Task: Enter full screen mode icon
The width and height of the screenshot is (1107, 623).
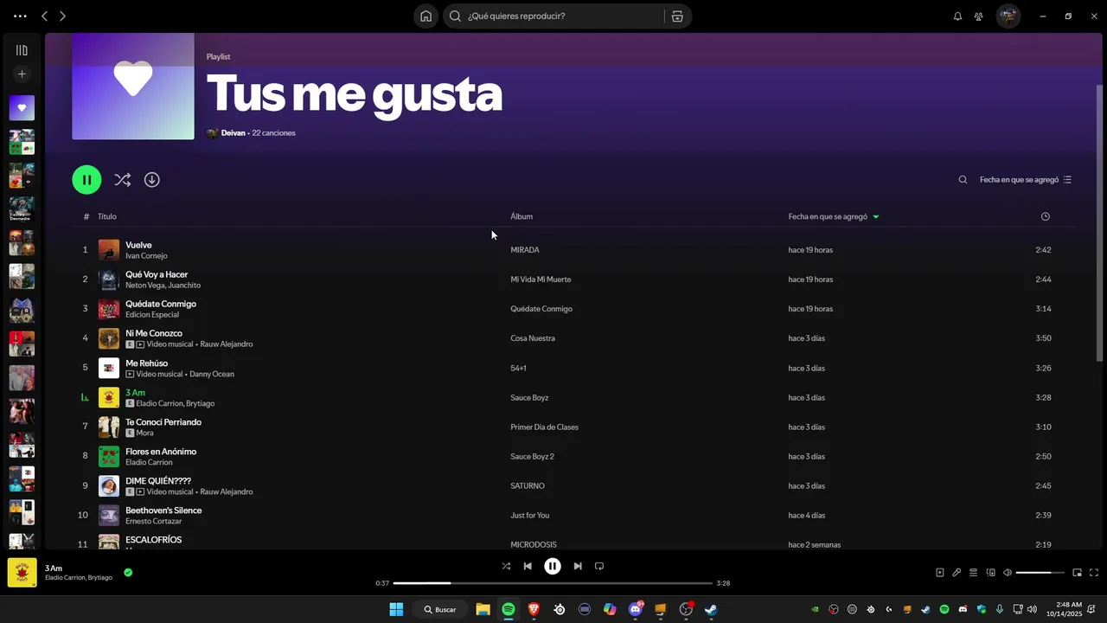Action: [x=1094, y=573]
